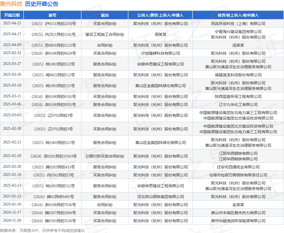Click defendant 福建莲龙科技股份有限公司
This screenshot has width=284, height=233.
click(238, 75)
